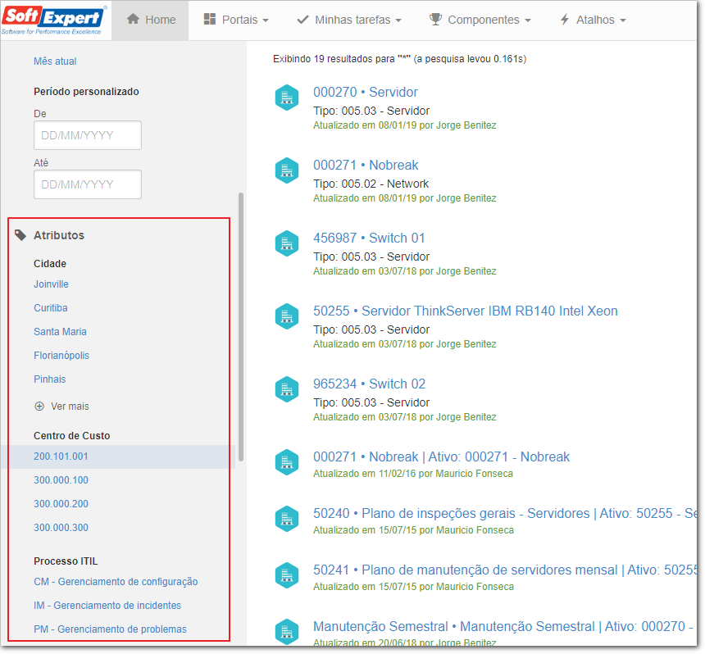Open the Portais dropdown menu

point(236,20)
